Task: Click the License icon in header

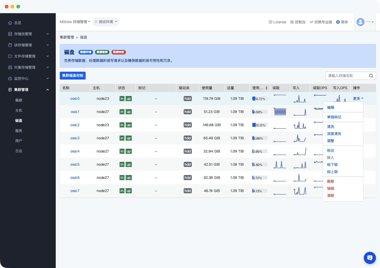Action: pyautogui.click(x=270, y=22)
